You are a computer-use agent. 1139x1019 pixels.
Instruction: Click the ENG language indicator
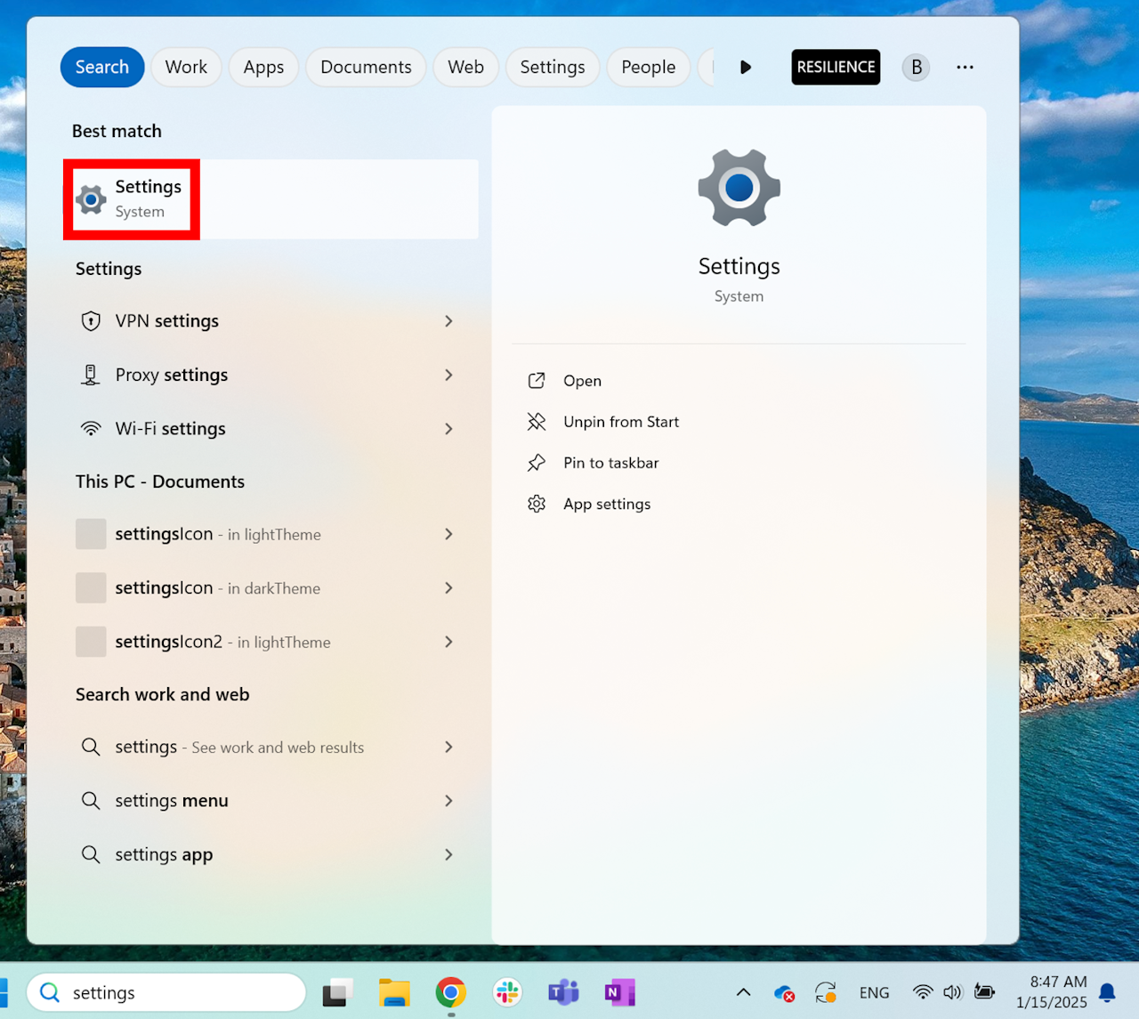[x=874, y=992]
